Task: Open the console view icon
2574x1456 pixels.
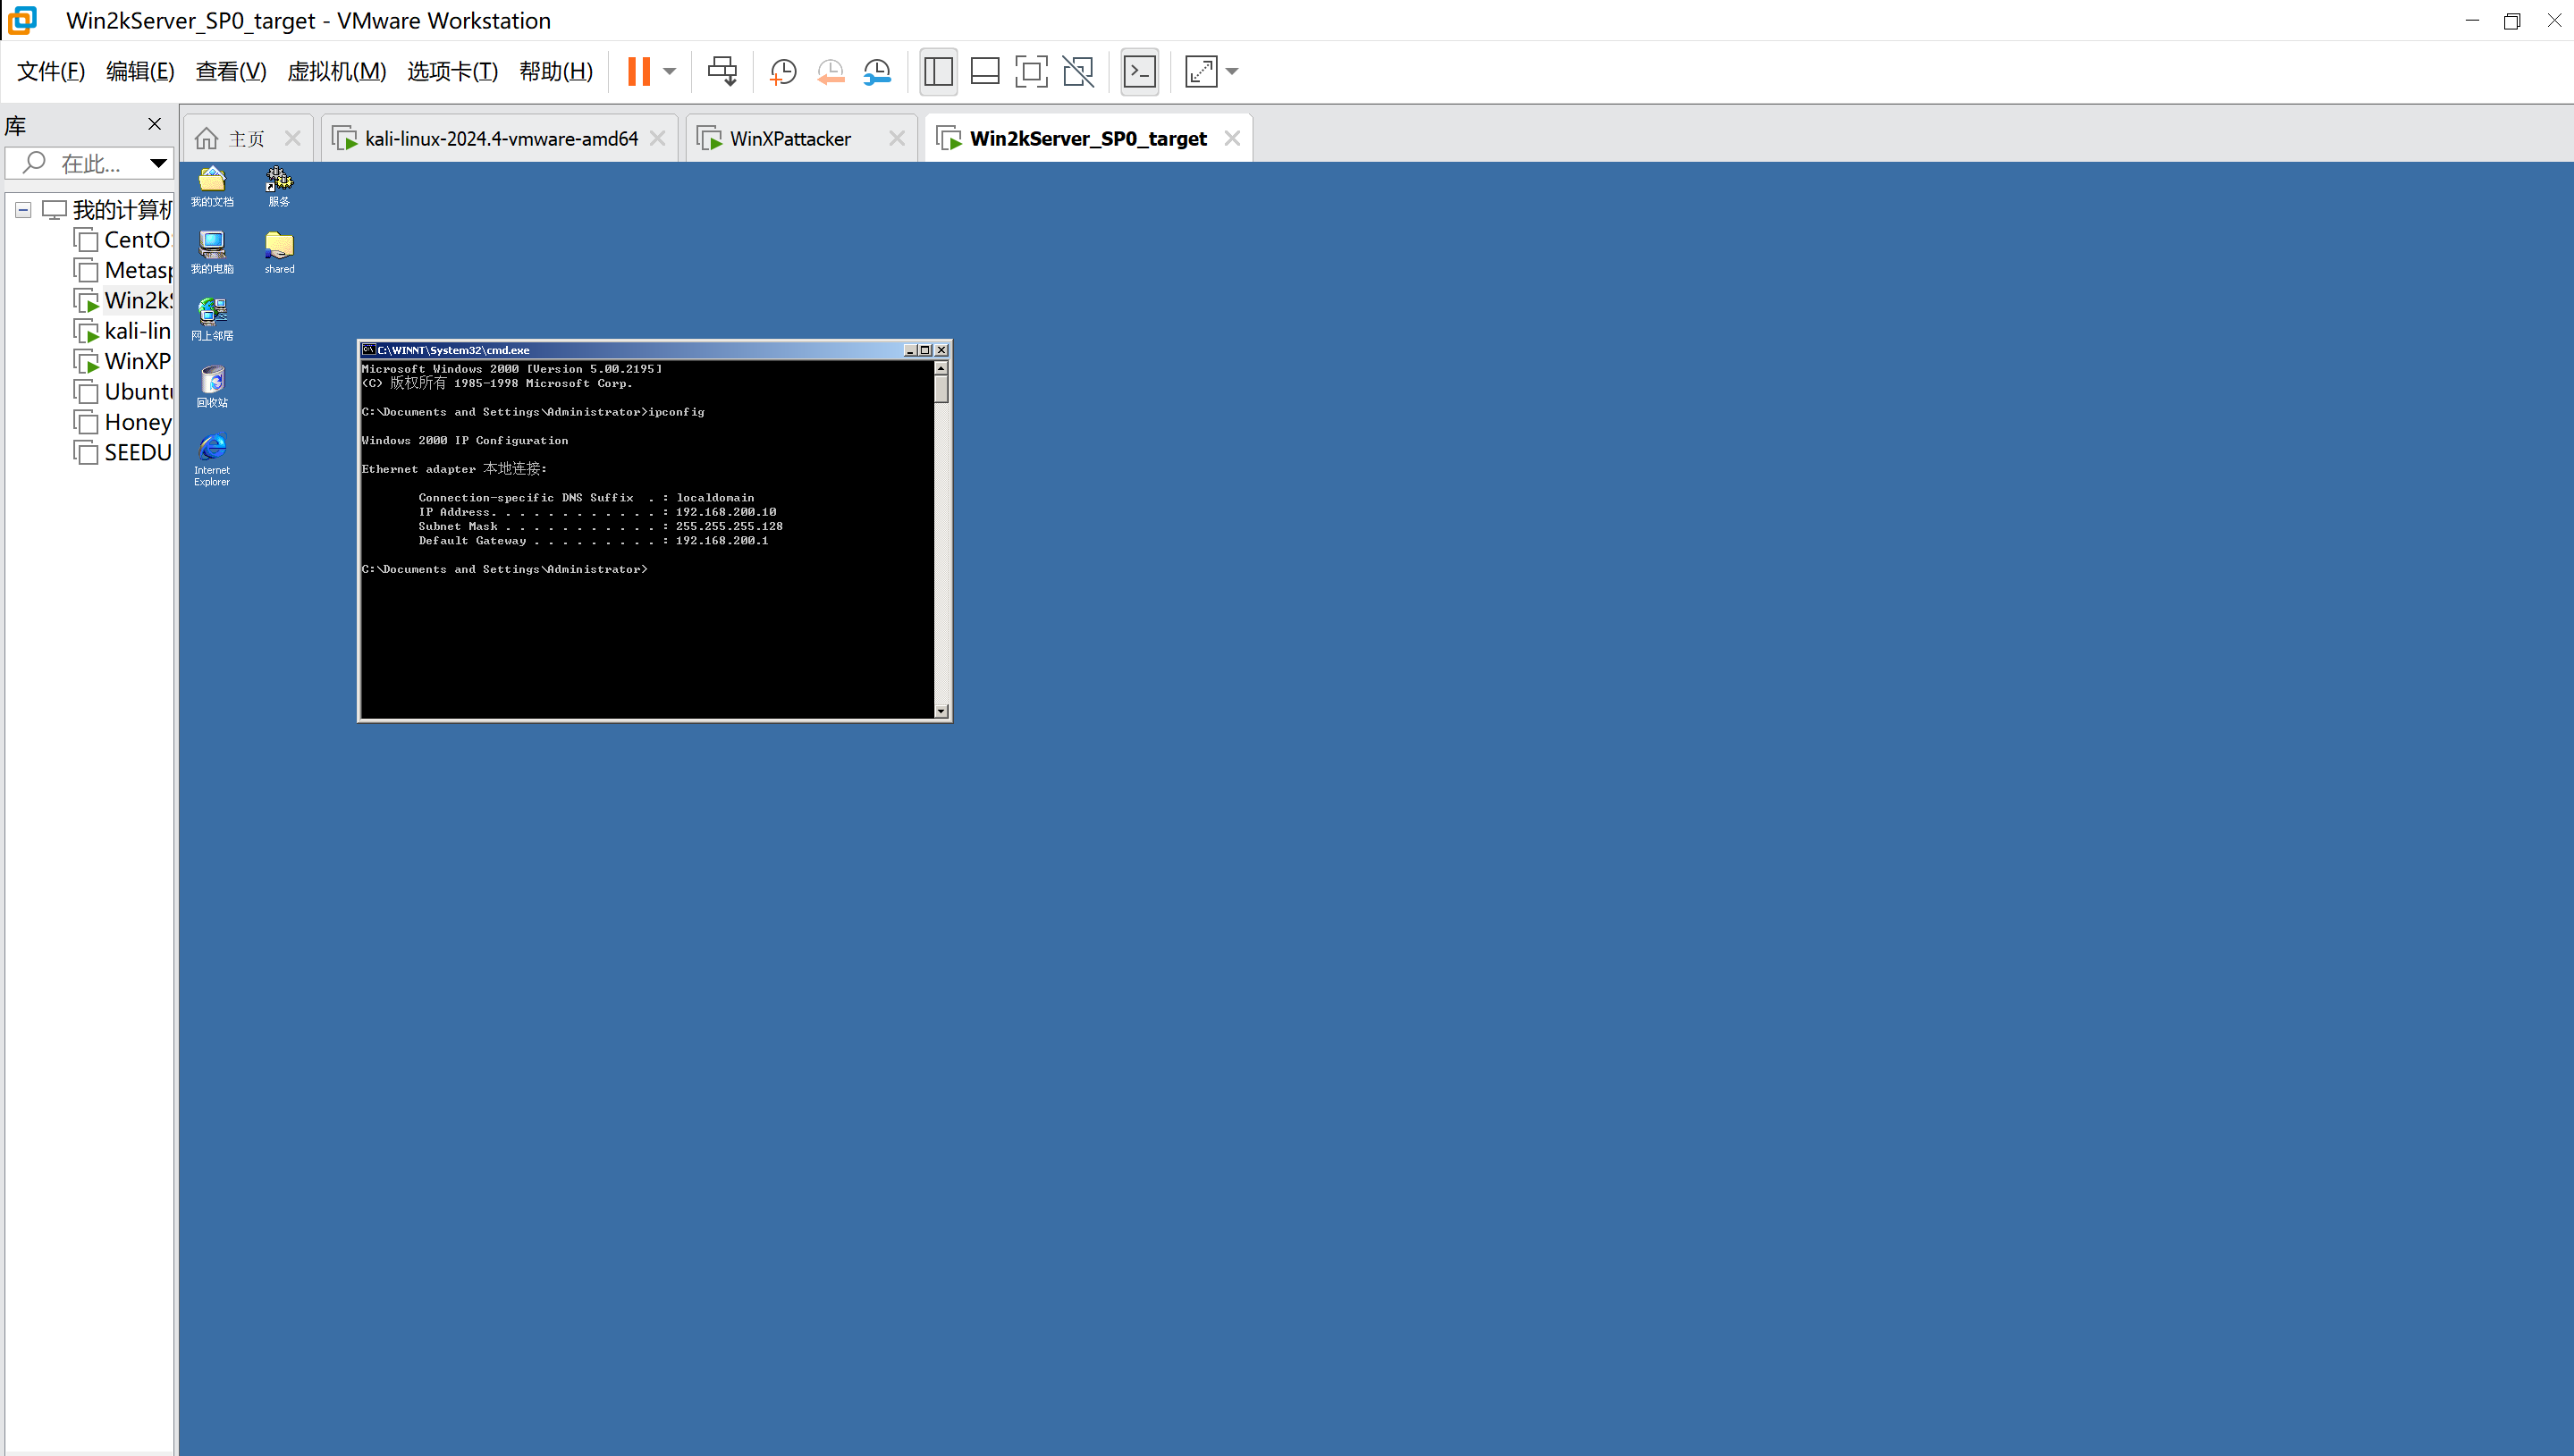Action: (1140, 71)
